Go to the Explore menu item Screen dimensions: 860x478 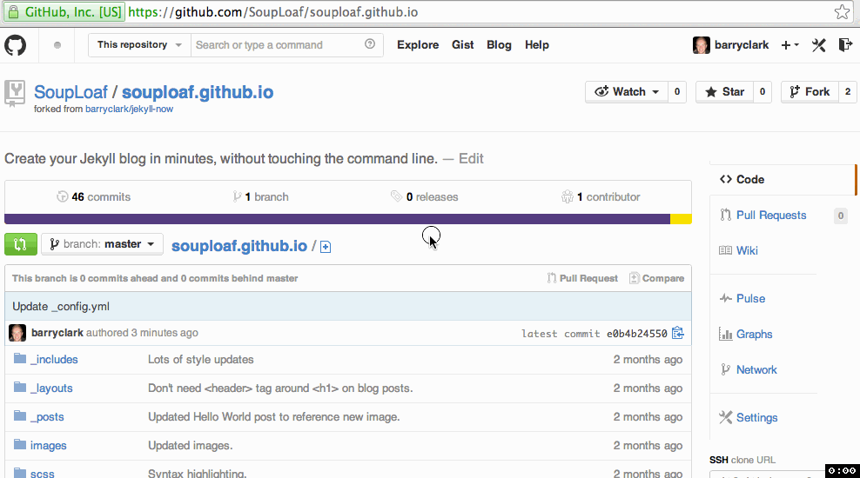pyautogui.click(x=418, y=45)
